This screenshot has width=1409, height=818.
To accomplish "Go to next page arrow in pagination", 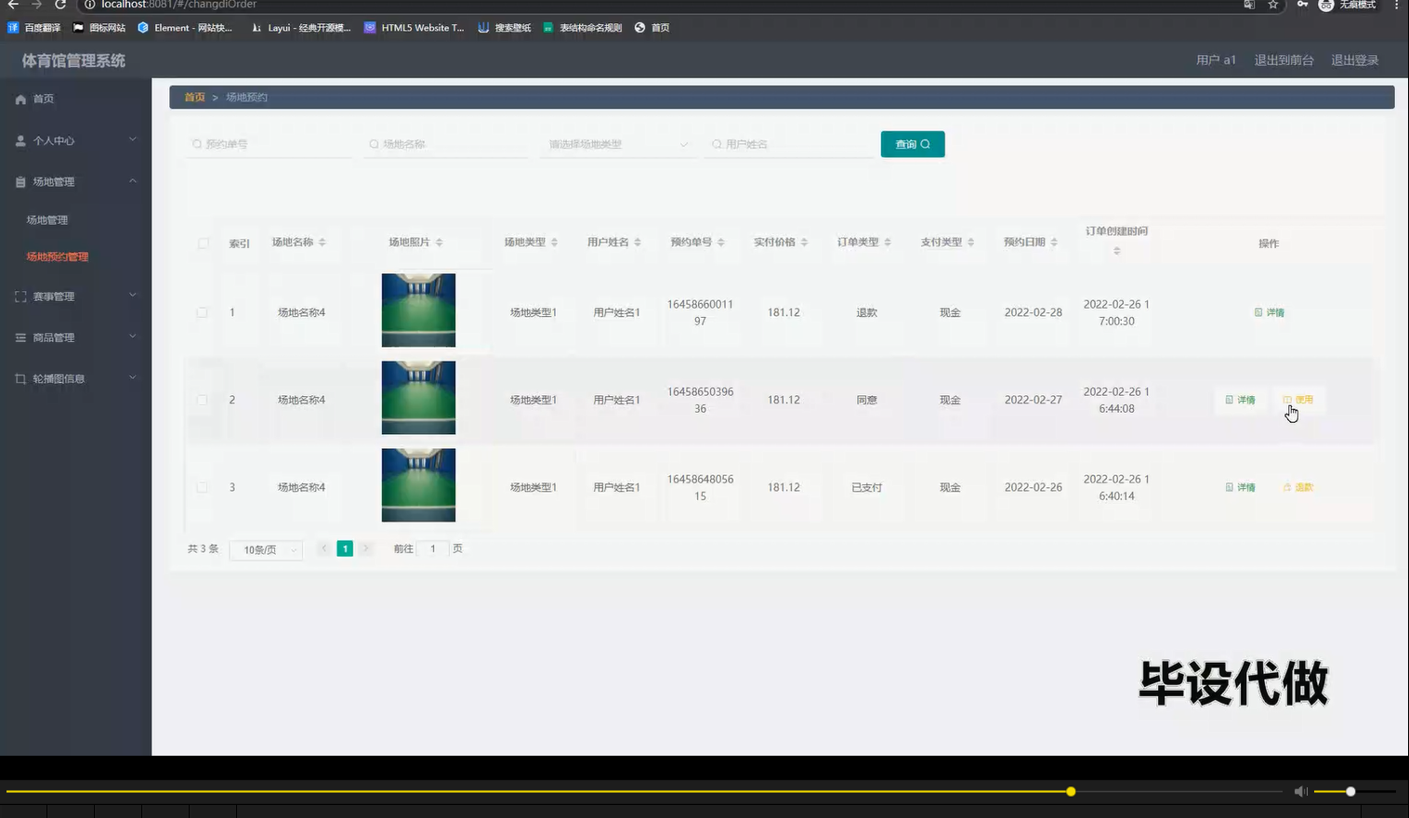I will 366,548.
